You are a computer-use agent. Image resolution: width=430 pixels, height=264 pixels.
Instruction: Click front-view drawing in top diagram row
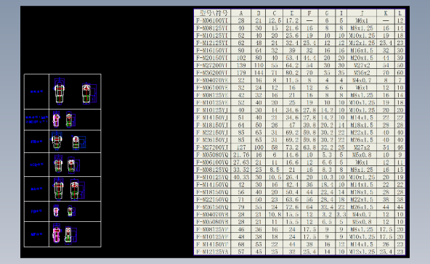tap(60, 91)
